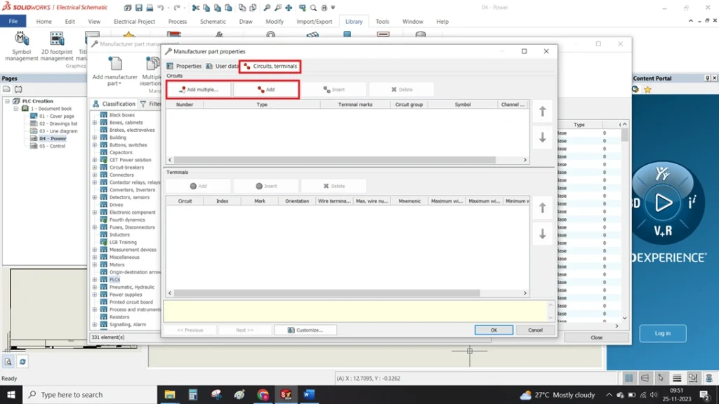Click Insert in the Circuits section
This screenshot has width=719, height=404.
pyautogui.click(x=334, y=89)
